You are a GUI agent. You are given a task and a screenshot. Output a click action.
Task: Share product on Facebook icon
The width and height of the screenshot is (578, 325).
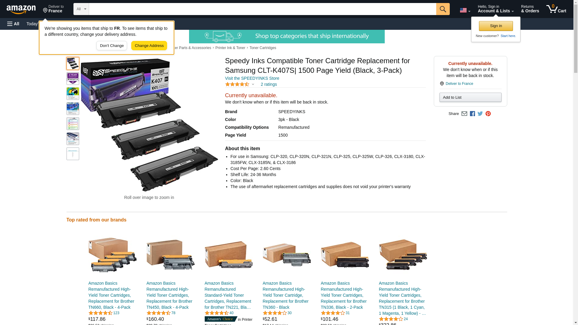[472, 114]
